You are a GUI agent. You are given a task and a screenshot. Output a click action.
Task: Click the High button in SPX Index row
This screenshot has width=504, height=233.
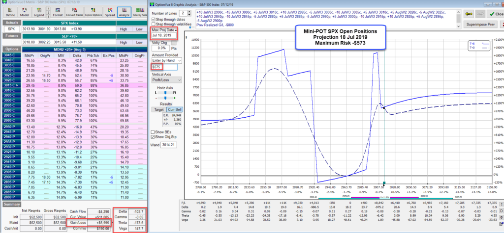124,29
